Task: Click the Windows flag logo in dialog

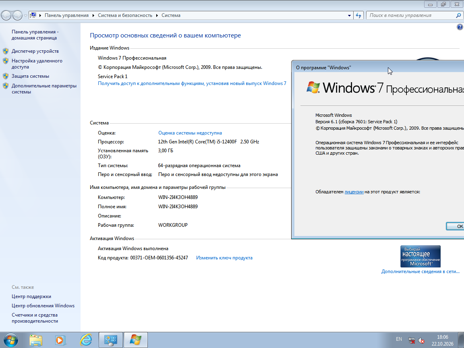Action: [313, 87]
